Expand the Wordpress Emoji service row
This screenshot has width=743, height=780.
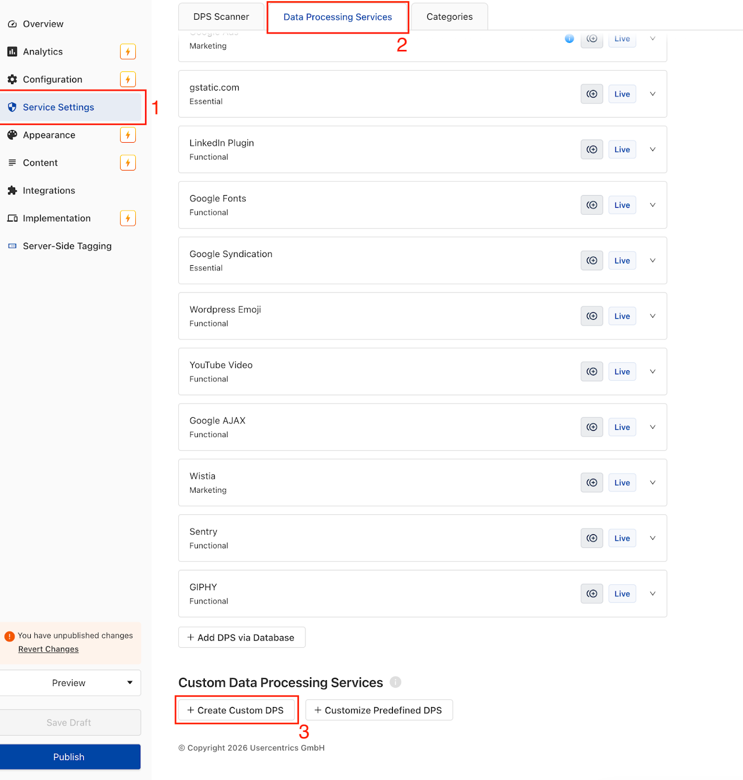point(652,316)
